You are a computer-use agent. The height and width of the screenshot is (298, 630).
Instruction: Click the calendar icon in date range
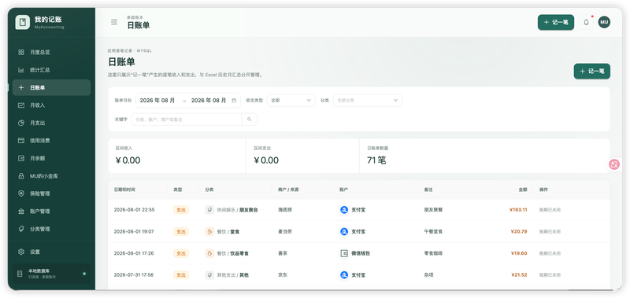click(234, 101)
